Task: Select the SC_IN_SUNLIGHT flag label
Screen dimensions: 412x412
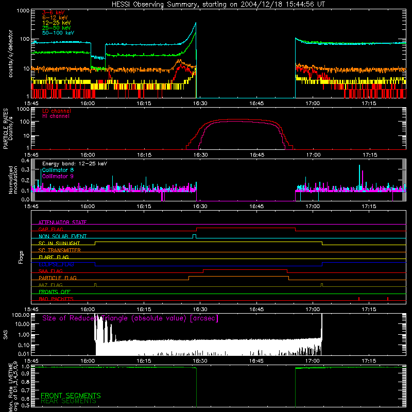Action: (59, 243)
